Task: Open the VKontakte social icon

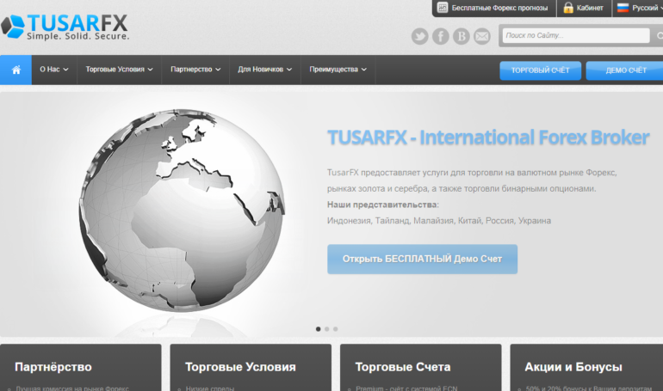Action: click(462, 36)
